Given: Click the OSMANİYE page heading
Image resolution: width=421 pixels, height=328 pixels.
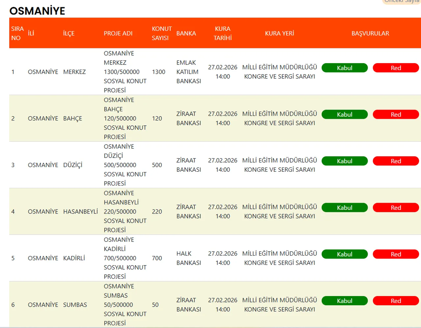Looking at the screenshot, I should click(37, 11).
